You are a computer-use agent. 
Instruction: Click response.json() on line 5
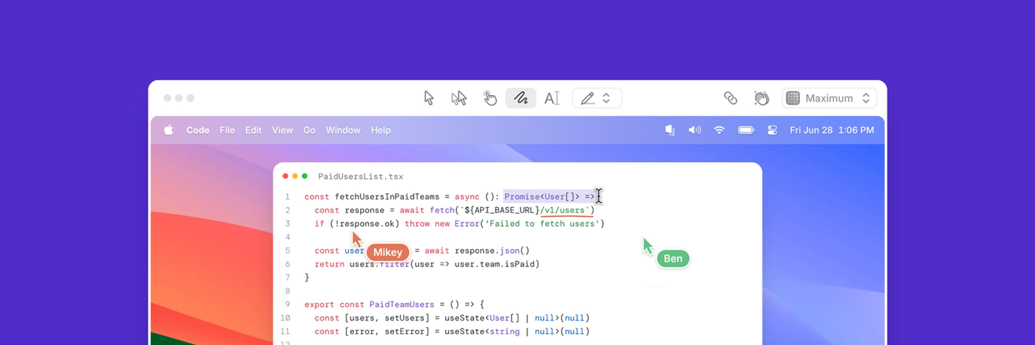[x=492, y=250]
